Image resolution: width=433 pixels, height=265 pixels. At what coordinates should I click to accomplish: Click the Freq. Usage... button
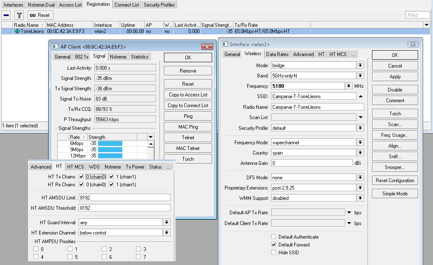click(x=395, y=135)
